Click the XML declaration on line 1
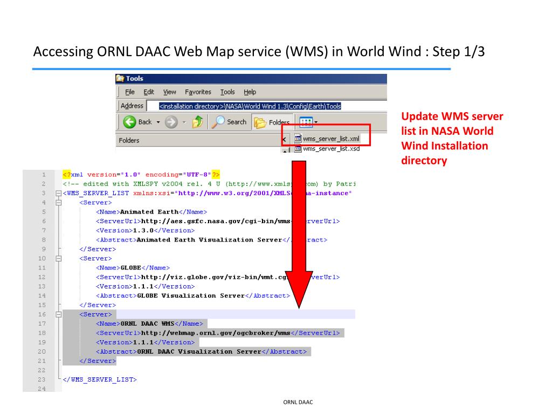The height and width of the screenshot is (414, 552). coord(141,175)
